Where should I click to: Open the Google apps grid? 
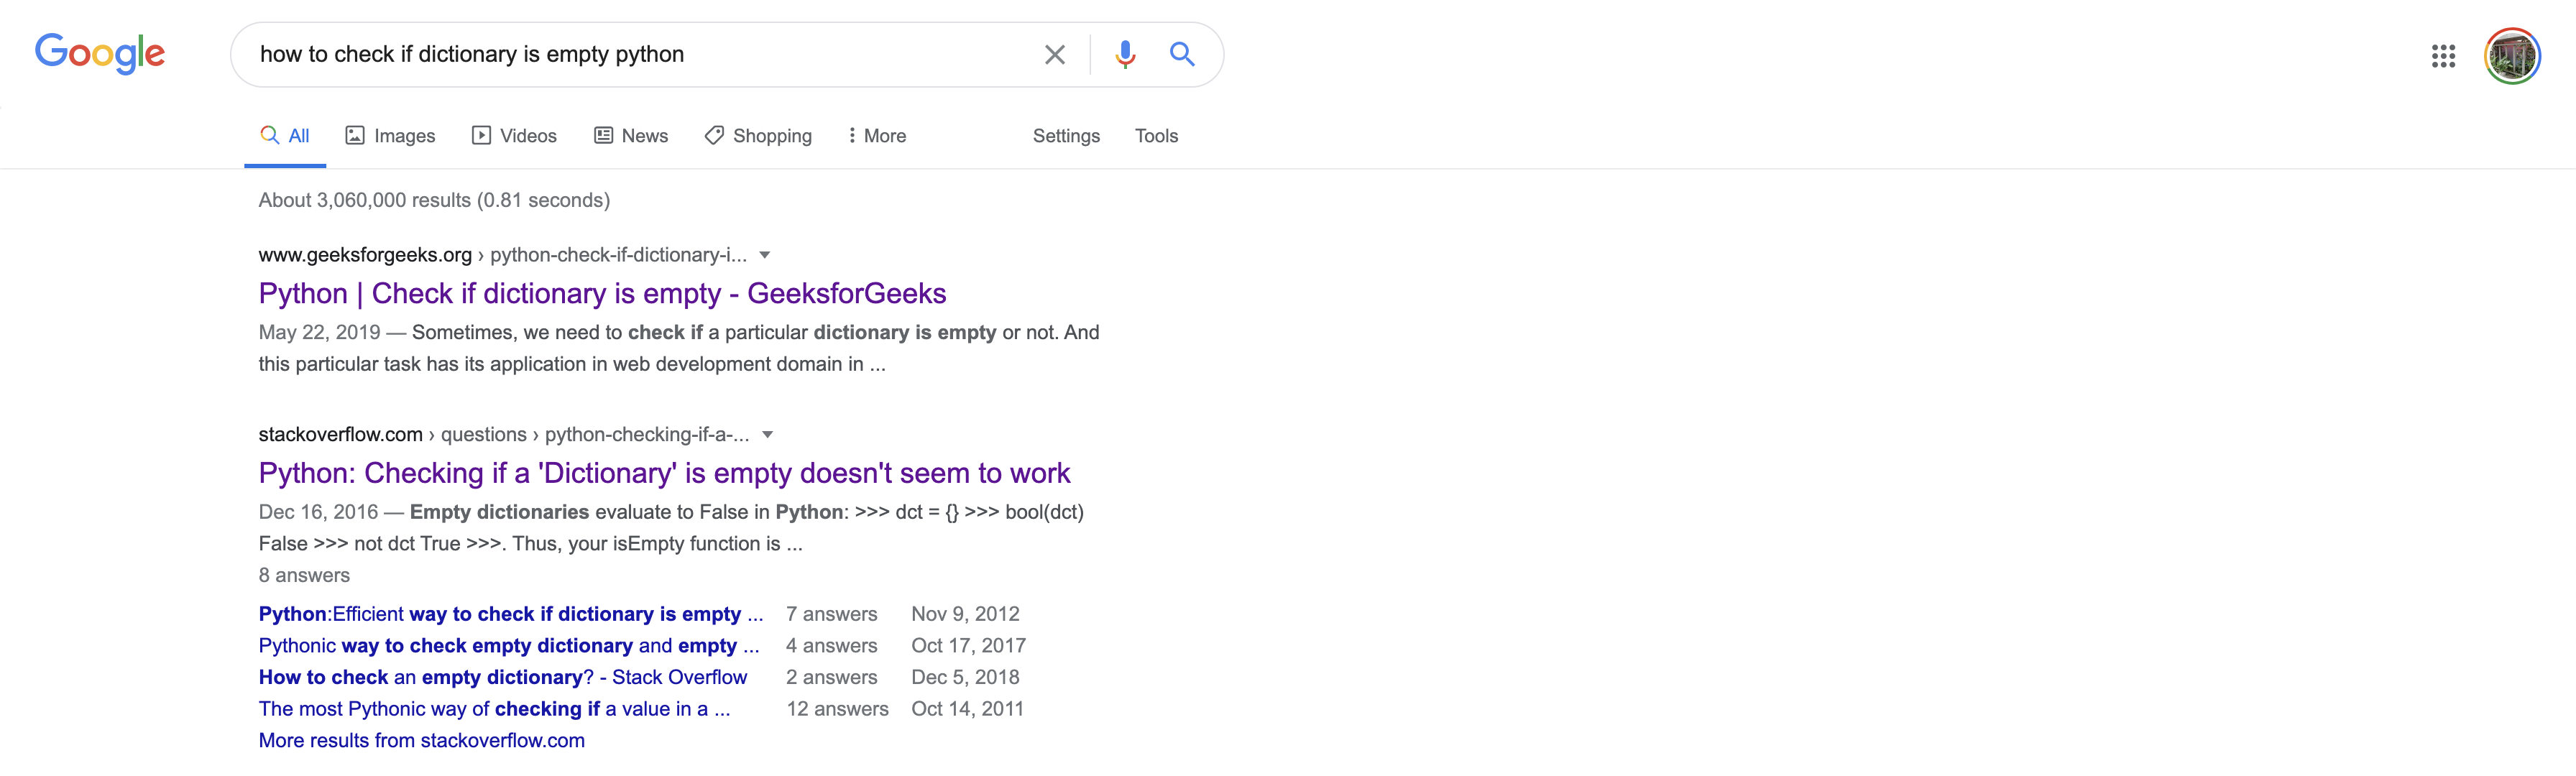pyautogui.click(x=2443, y=56)
